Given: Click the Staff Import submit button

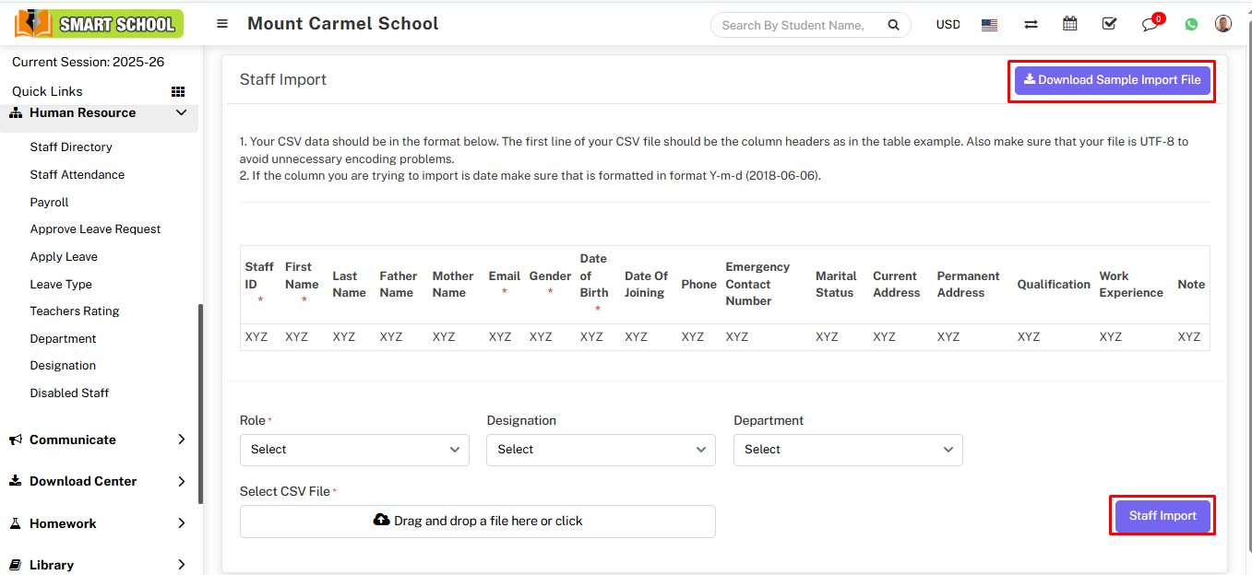Looking at the screenshot, I should pyautogui.click(x=1162, y=516).
